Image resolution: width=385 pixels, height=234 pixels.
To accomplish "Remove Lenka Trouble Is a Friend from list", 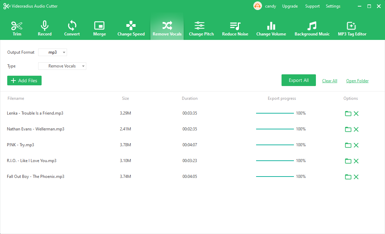I will coord(356,113).
